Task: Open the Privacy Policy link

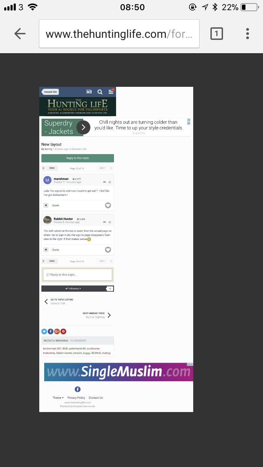Action: (76, 398)
